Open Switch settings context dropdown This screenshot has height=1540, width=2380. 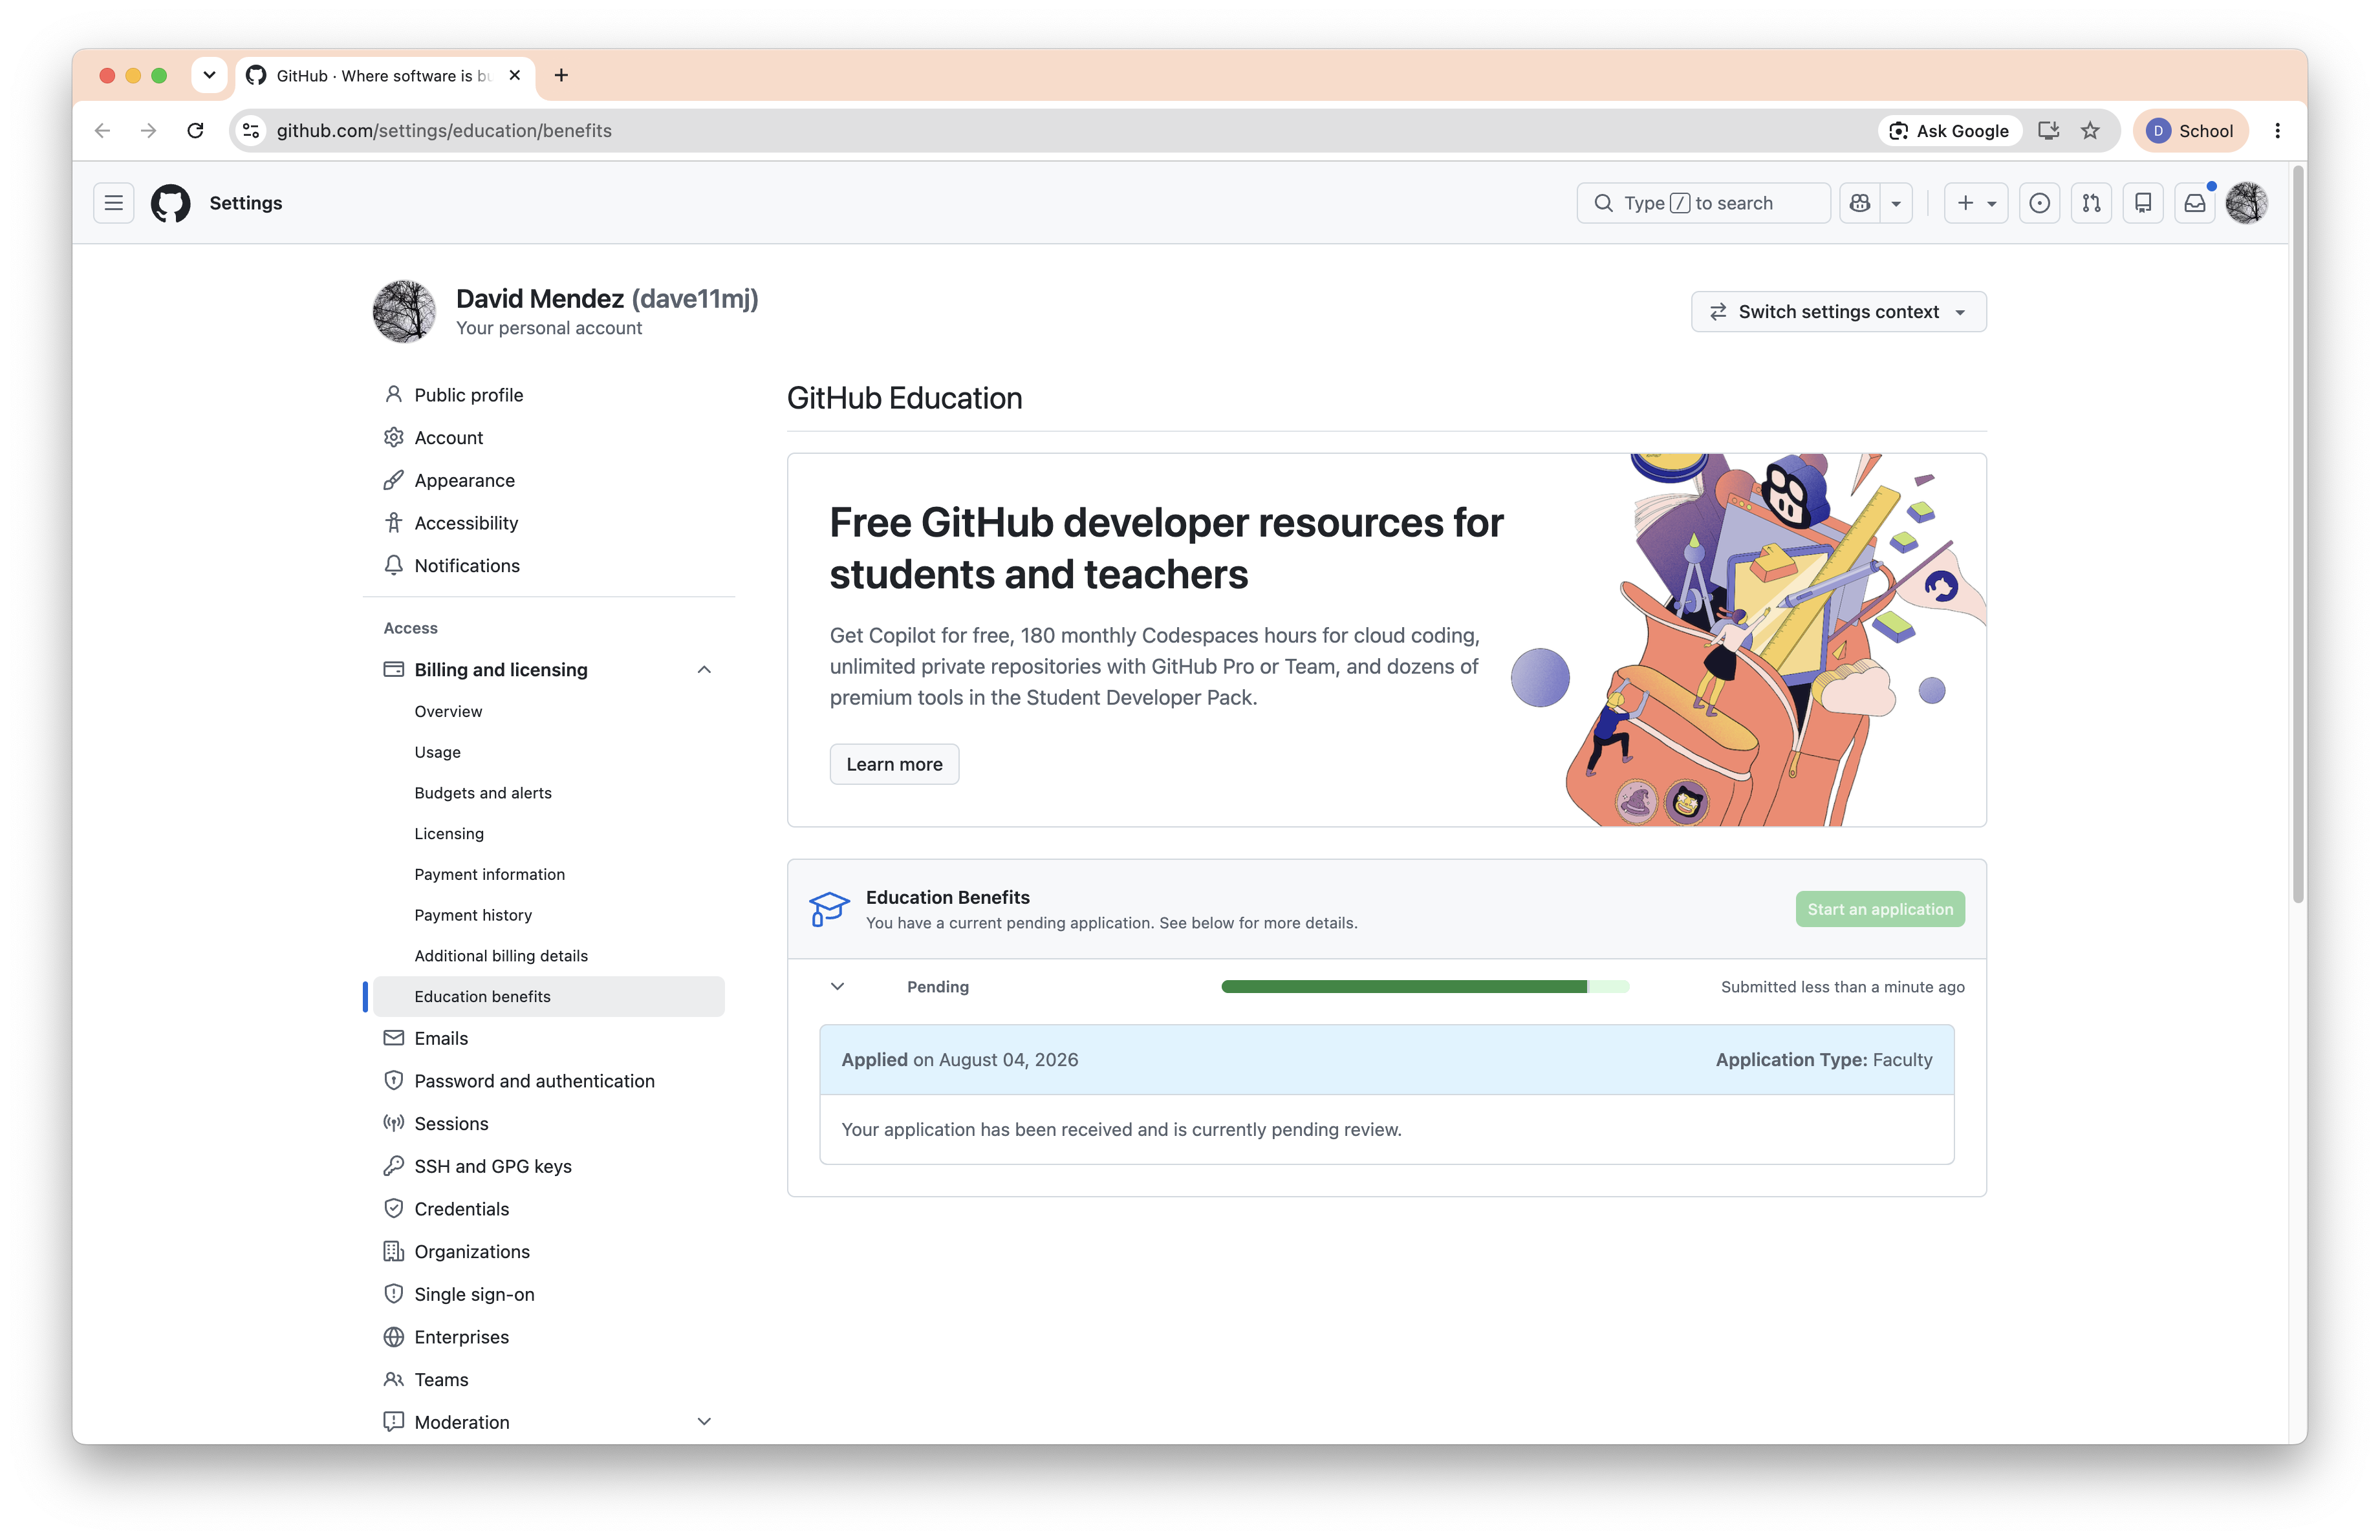(1838, 312)
